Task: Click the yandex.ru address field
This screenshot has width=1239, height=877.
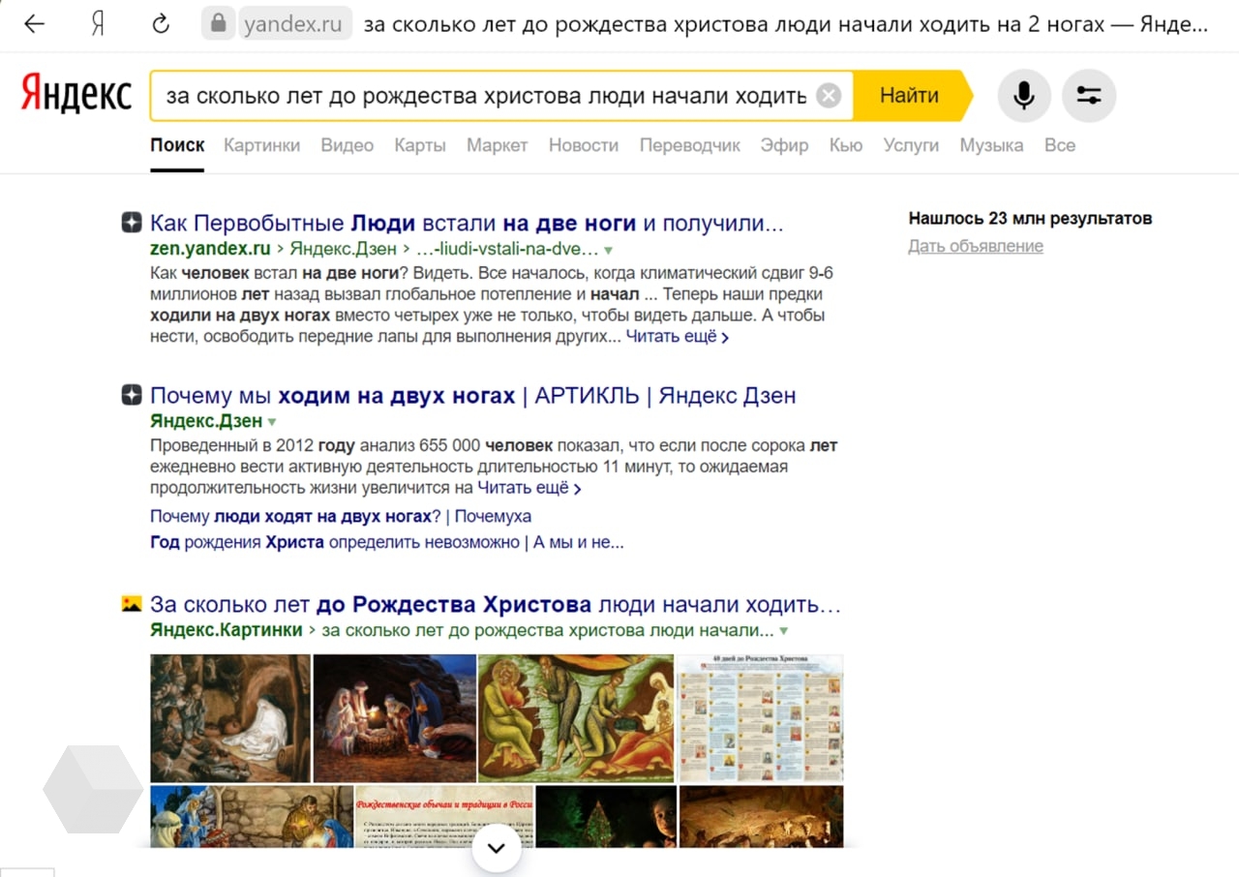Action: pos(296,24)
